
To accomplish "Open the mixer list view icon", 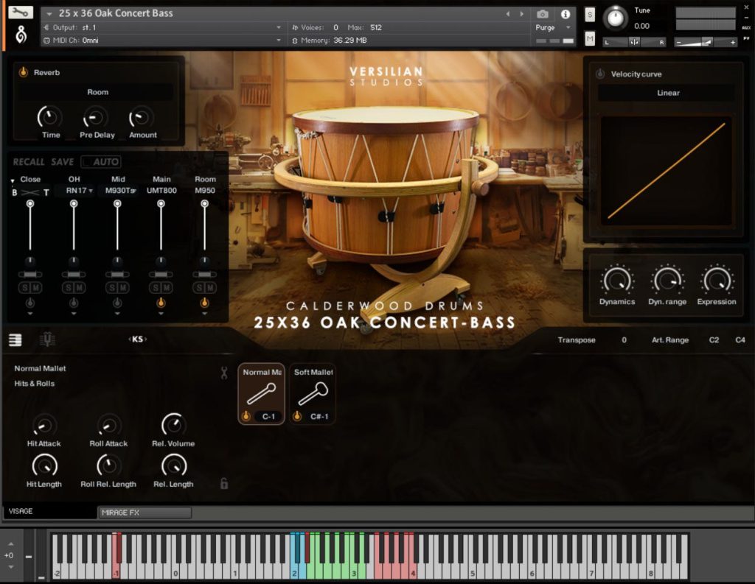I will [15, 340].
